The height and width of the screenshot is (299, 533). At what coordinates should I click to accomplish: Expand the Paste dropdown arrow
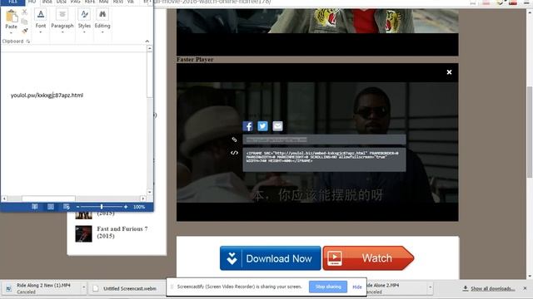tap(11, 33)
